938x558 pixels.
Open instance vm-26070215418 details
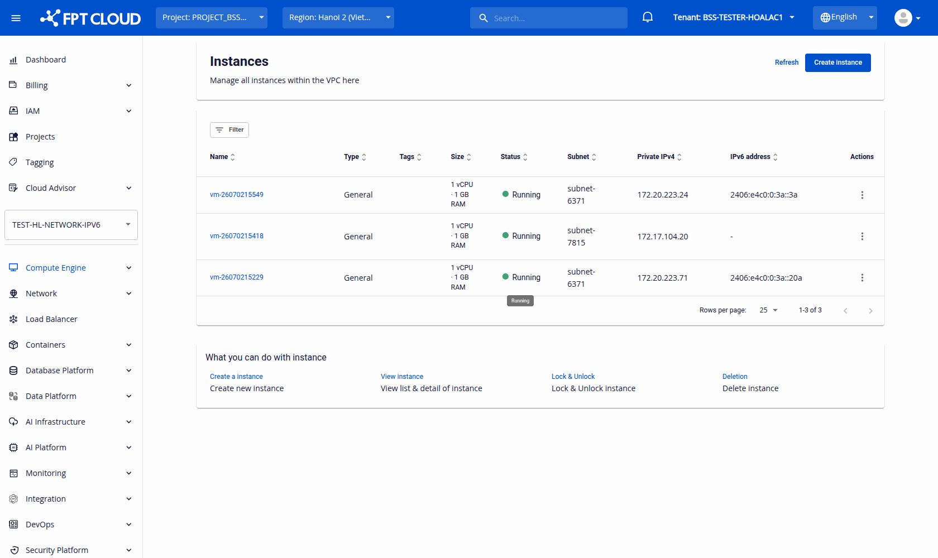pos(237,236)
